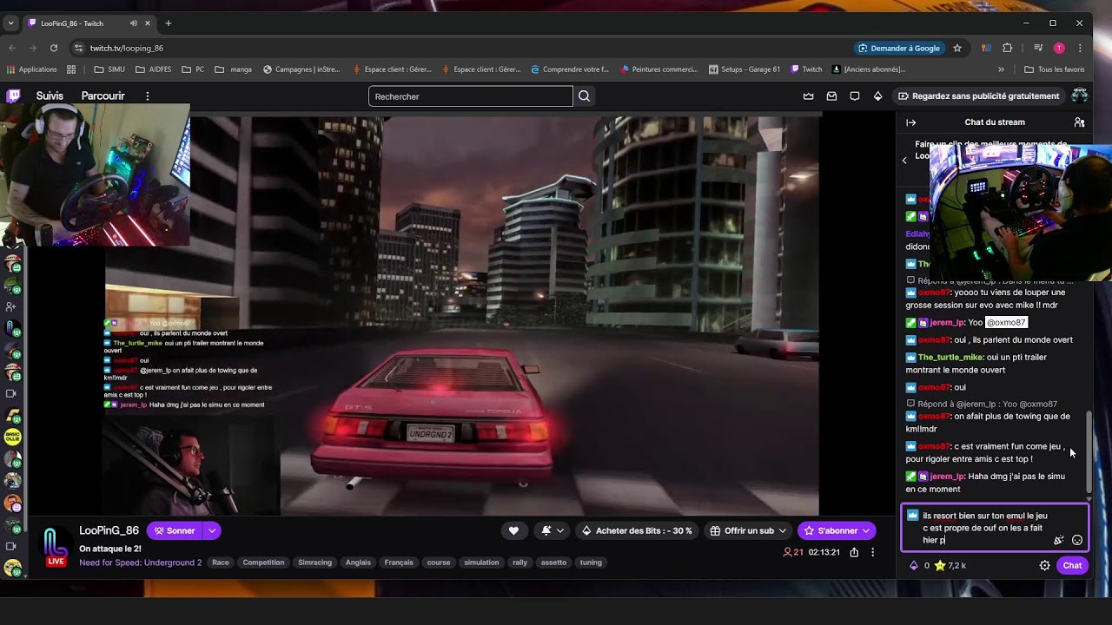This screenshot has width=1112, height=625.
Task: Select the Simracing tag
Action: 314,562
